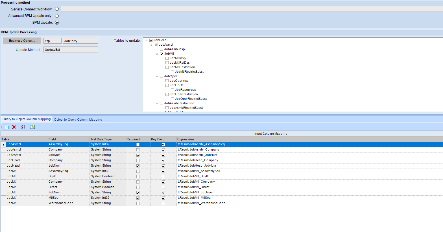Collapse the JobOperRestriction tree node
443x232 pixels.
[162, 94]
